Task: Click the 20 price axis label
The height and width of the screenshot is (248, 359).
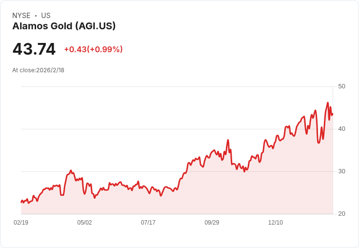Action: pos(341,214)
